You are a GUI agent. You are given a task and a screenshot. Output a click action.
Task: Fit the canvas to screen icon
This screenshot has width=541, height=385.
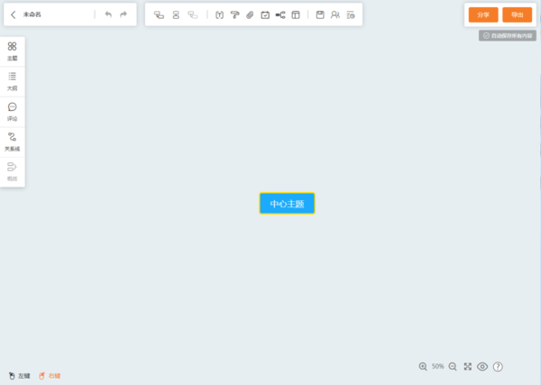[x=467, y=366]
